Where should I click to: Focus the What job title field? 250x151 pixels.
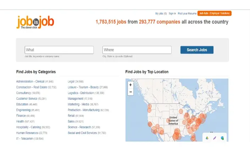click(x=59, y=50)
